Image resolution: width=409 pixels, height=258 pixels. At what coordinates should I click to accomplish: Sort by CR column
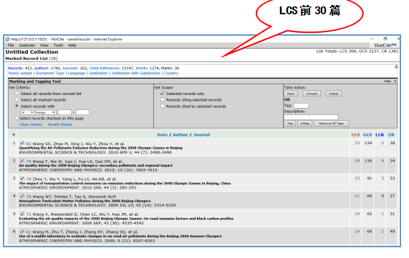coord(391,135)
